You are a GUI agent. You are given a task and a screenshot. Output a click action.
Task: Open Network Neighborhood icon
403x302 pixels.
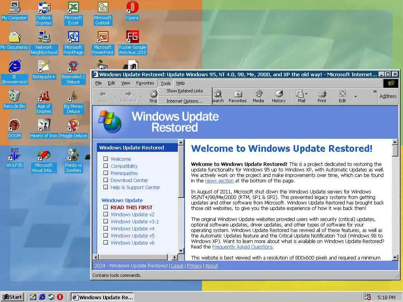click(44, 42)
